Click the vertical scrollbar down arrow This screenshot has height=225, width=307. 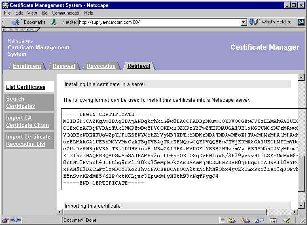click(301, 206)
